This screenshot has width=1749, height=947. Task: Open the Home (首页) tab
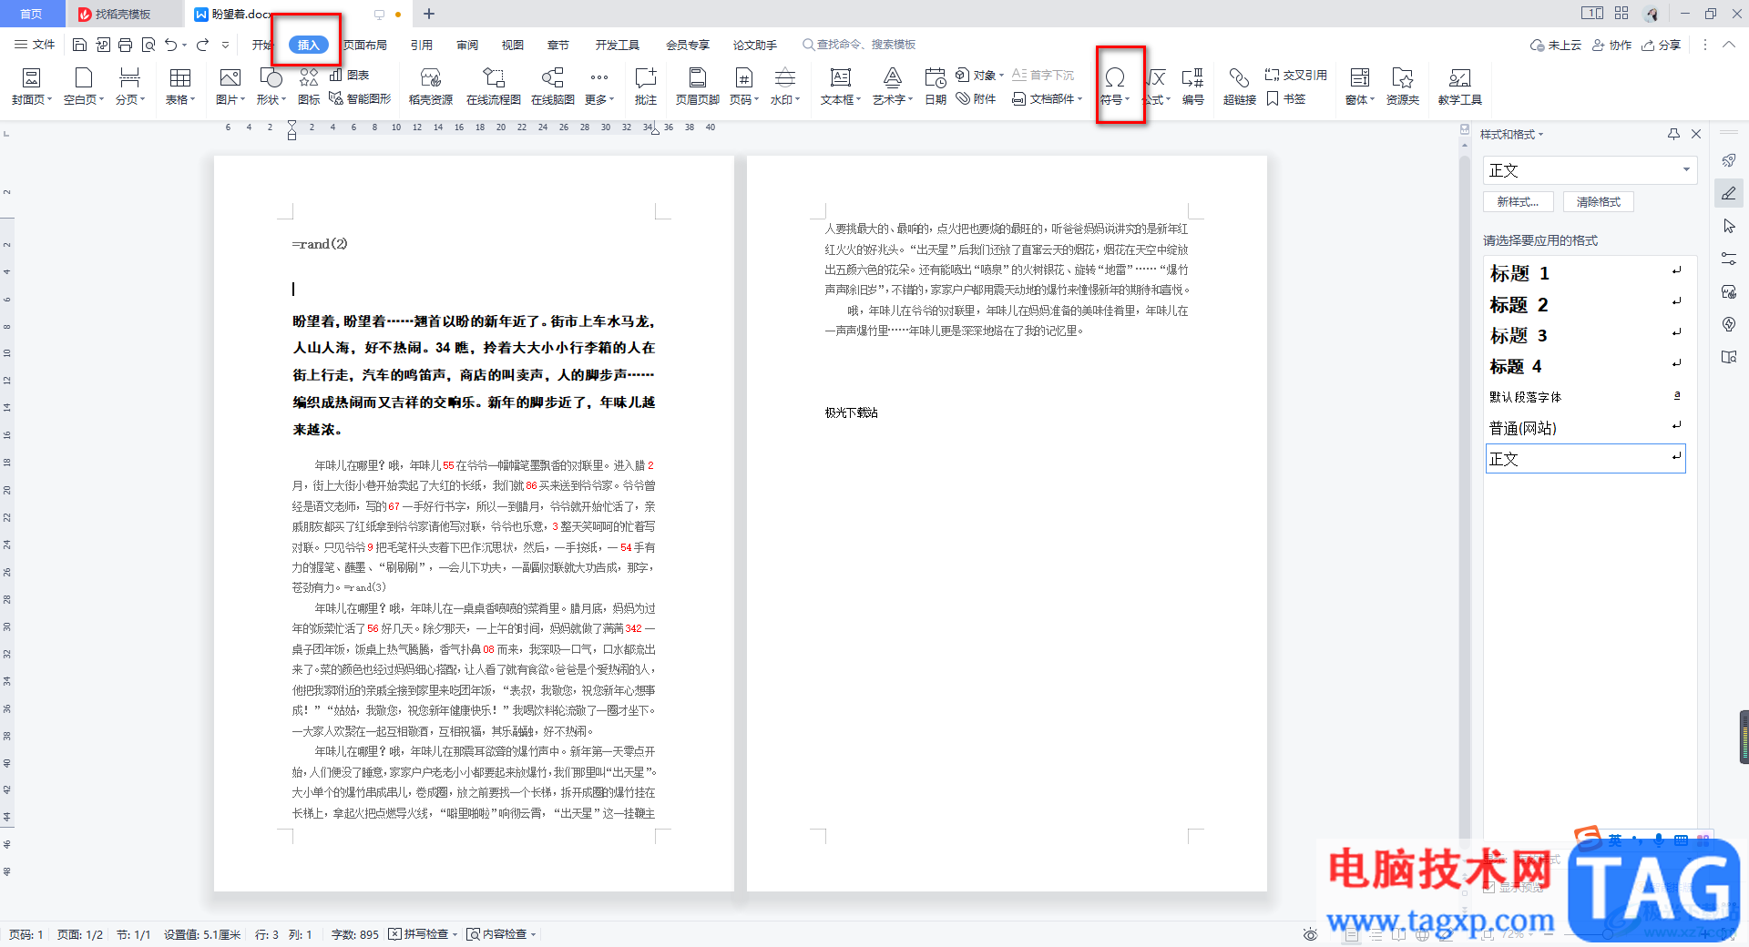click(x=32, y=14)
